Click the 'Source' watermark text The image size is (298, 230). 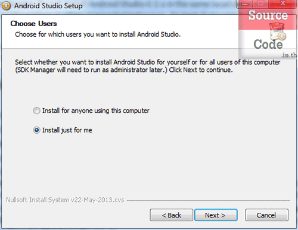[268, 15]
